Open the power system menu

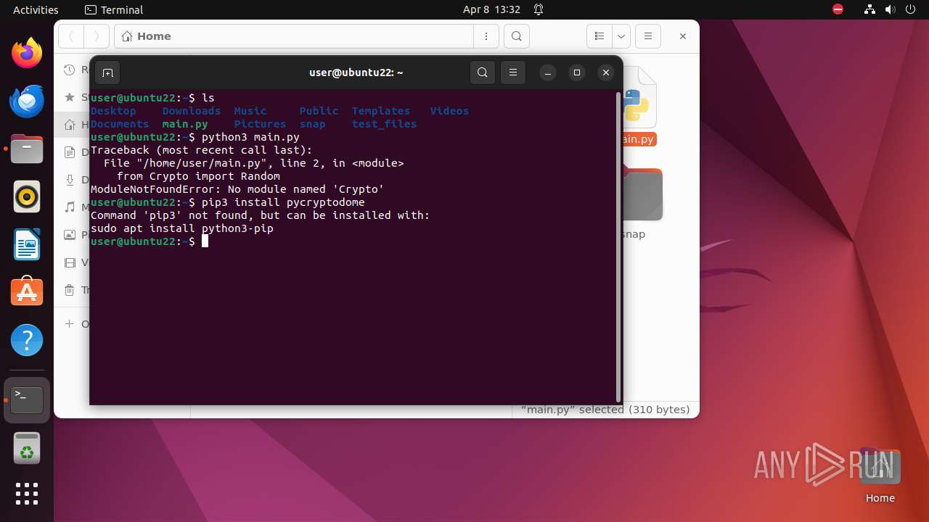pyautogui.click(x=910, y=9)
